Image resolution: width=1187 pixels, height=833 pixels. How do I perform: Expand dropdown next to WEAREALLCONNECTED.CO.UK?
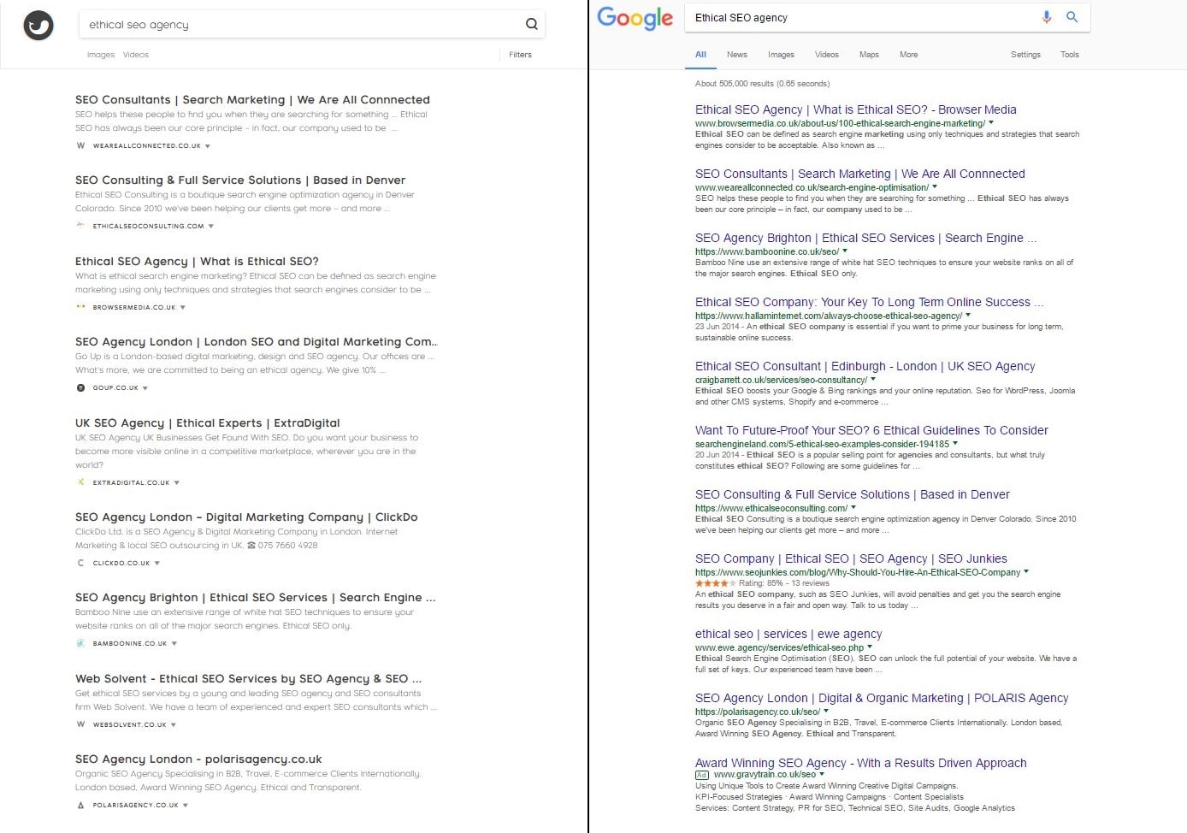pyautogui.click(x=208, y=146)
